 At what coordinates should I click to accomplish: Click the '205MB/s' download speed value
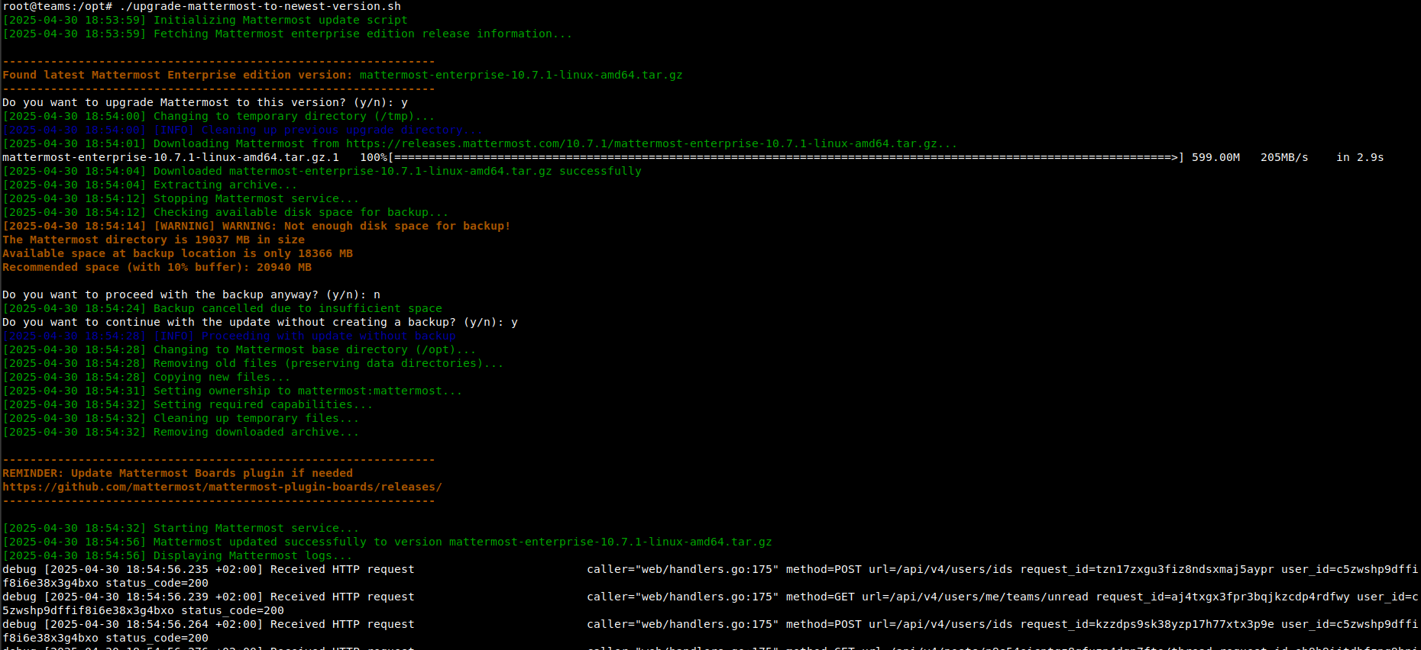[1284, 157]
